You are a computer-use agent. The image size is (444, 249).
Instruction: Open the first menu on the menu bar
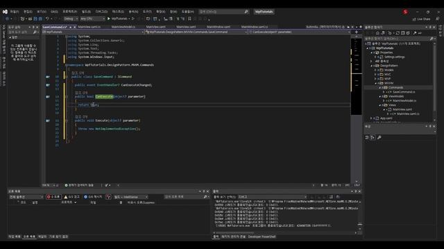(14, 12)
